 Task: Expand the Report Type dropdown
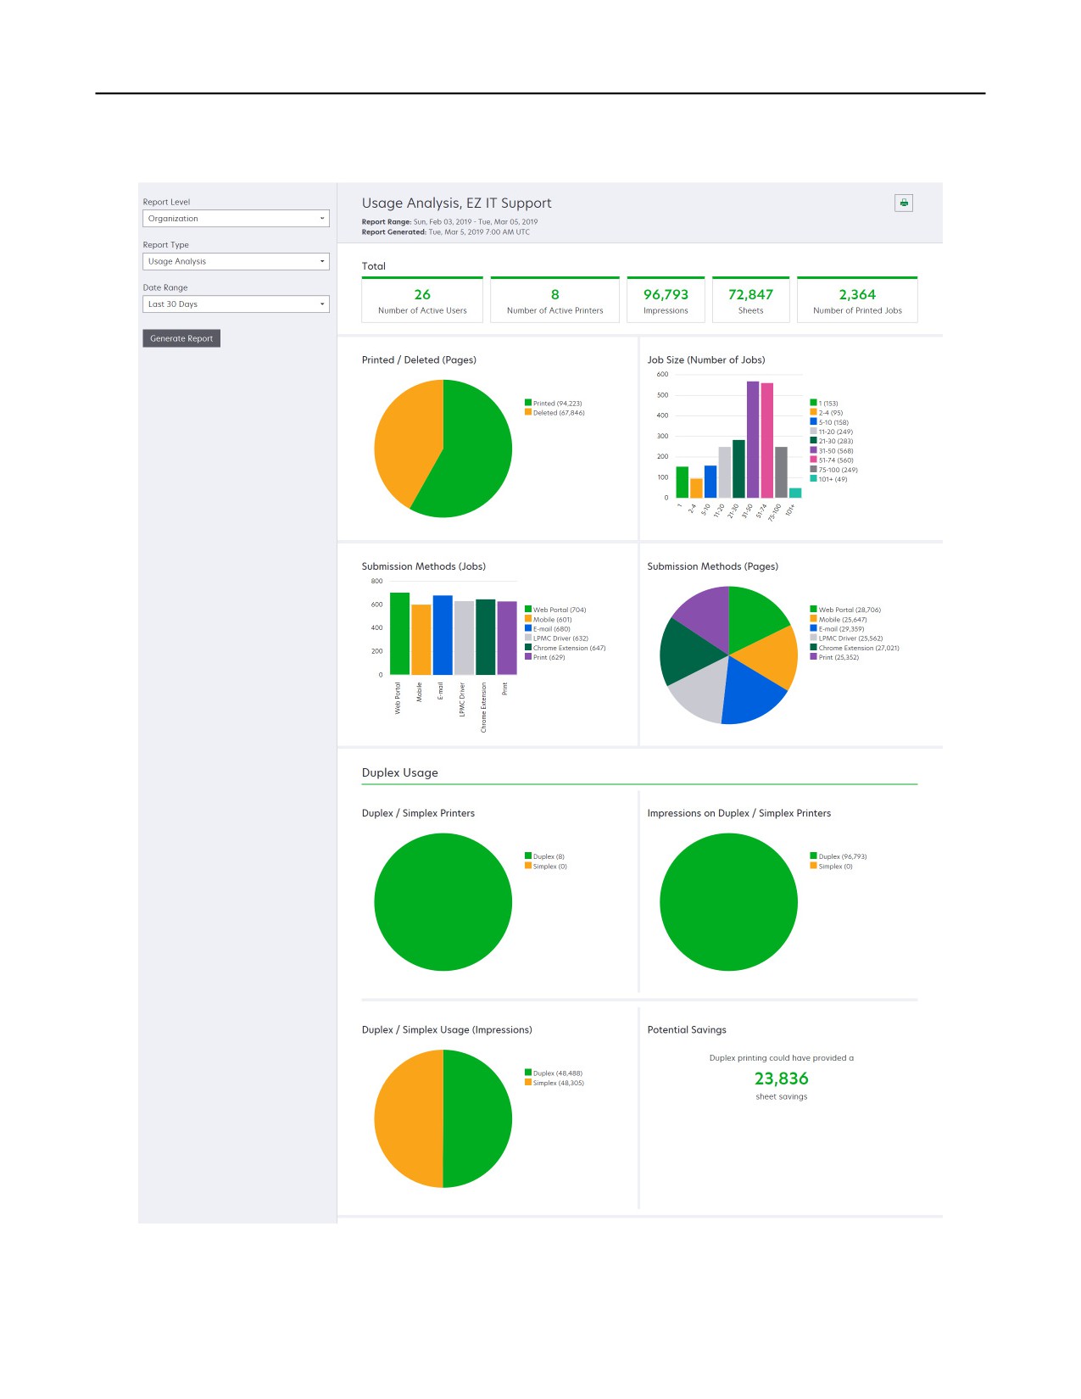click(x=236, y=261)
